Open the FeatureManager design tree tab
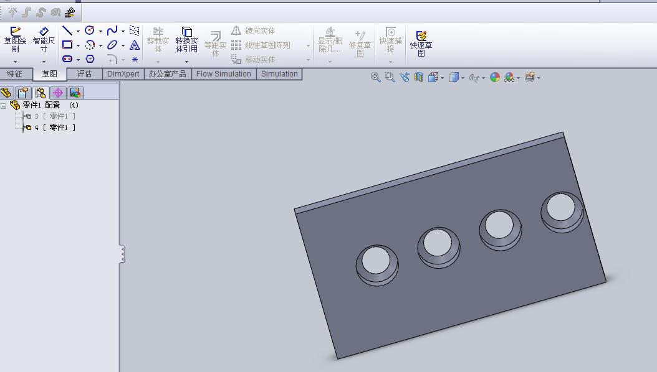 [x=6, y=92]
